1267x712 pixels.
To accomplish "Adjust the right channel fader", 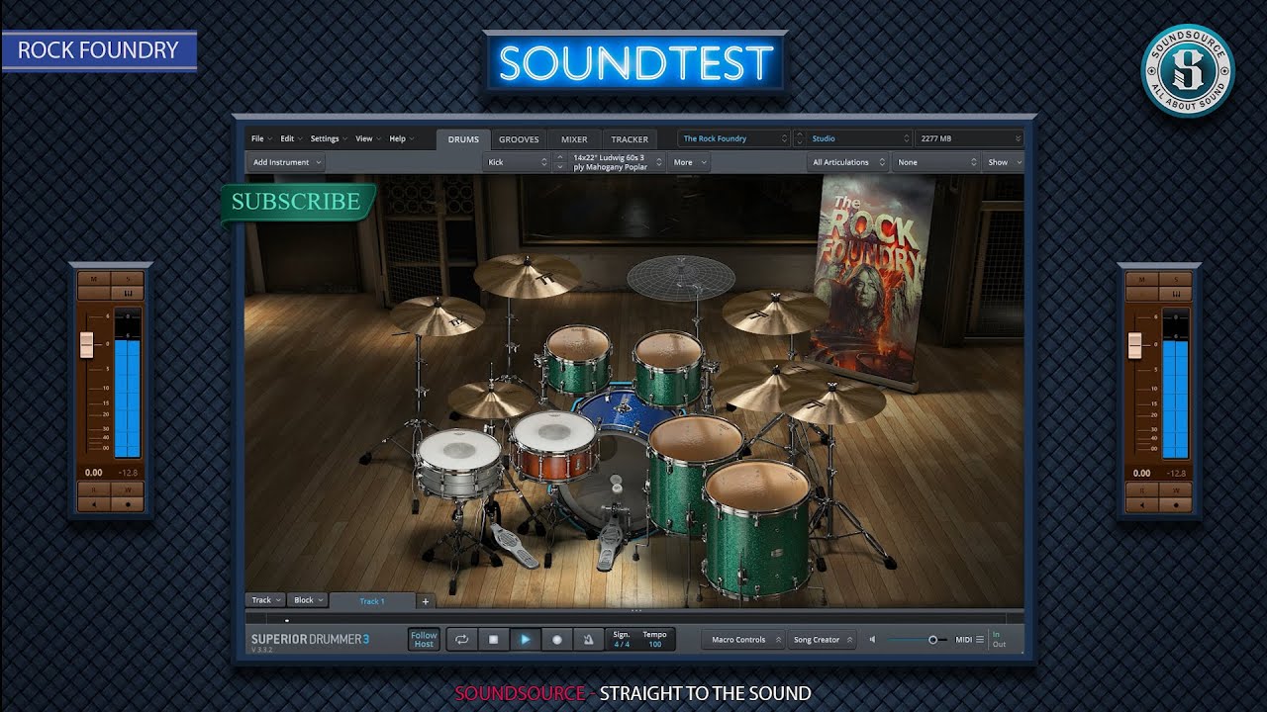I will coord(1135,345).
